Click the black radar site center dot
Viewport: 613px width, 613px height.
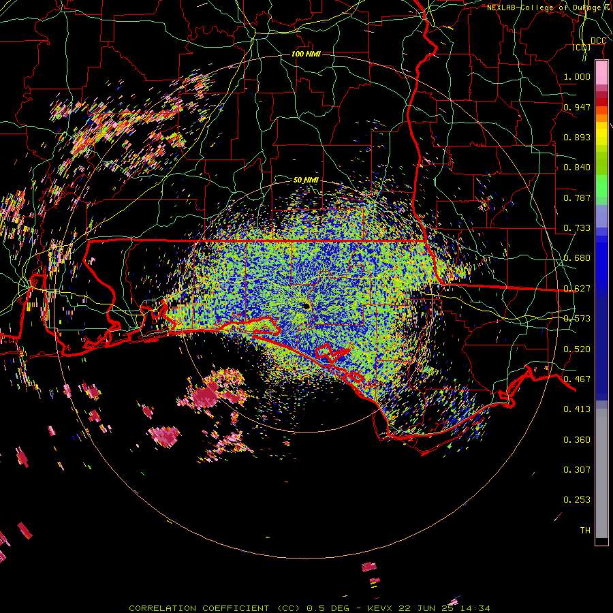click(306, 306)
